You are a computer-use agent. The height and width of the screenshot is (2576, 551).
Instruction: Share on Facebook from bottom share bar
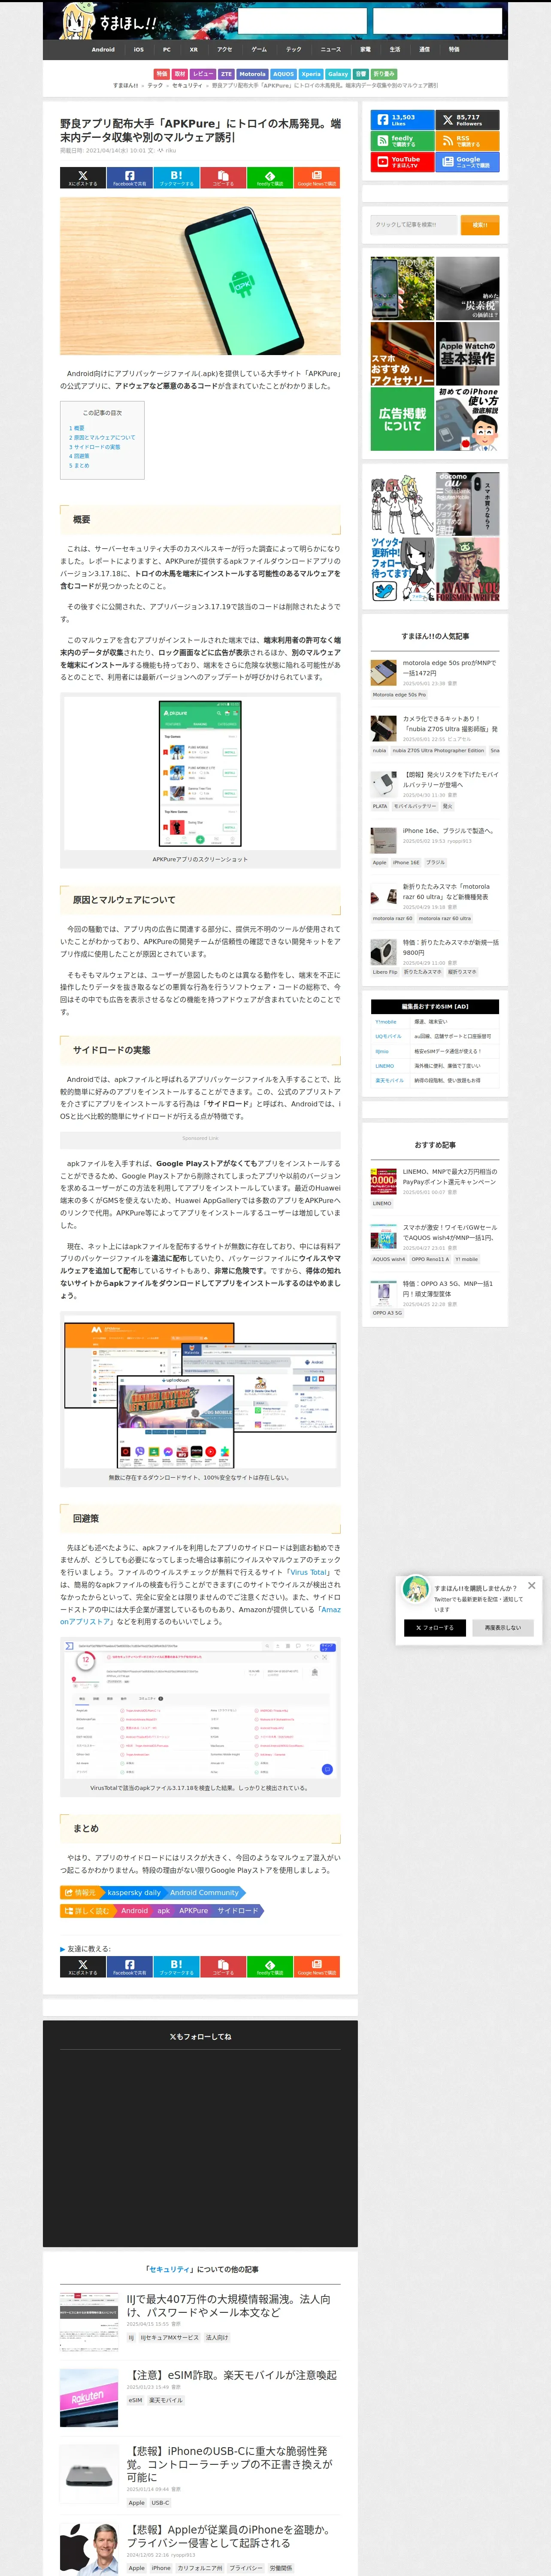pyautogui.click(x=129, y=1967)
